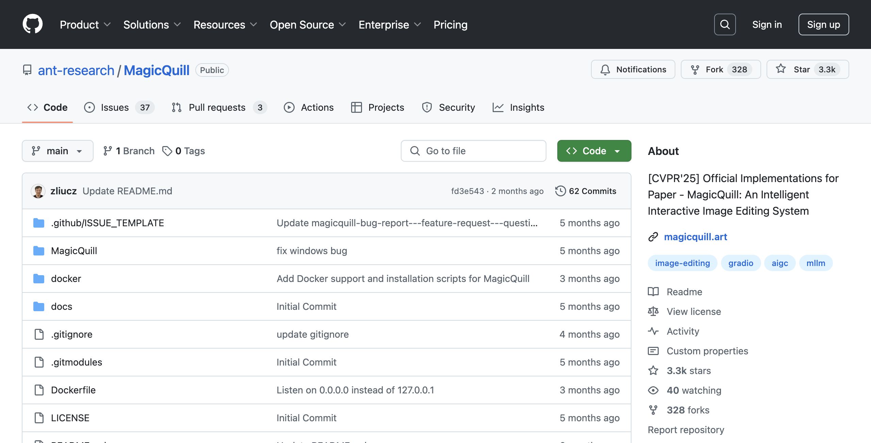Open the 'Add Docker support' commit message
The height and width of the screenshot is (443, 871).
(x=403, y=279)
